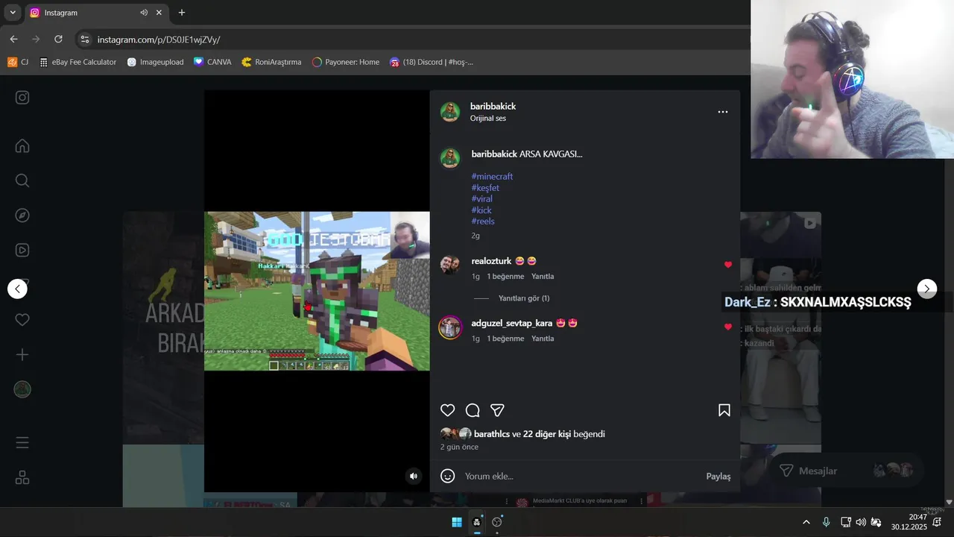The image size is (954, 537).
Task: Open the Reels icon in the sidebar
Action: coord(22,251)
